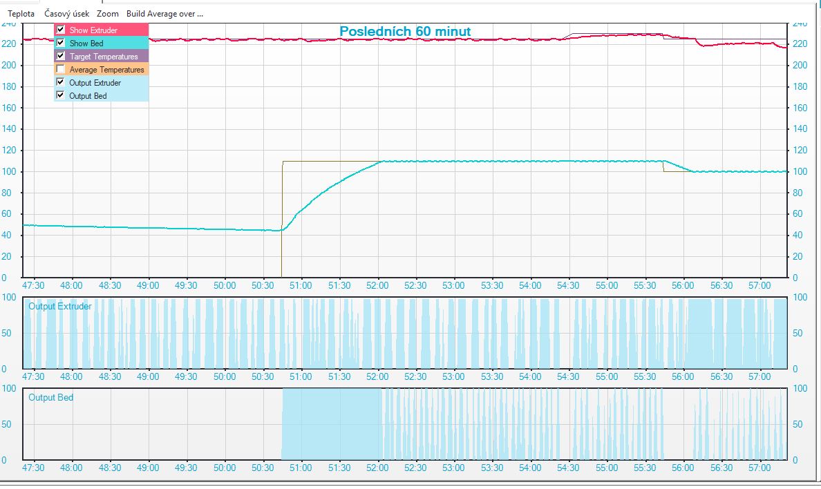
Task: Turn off the Output Bed checkbox
Action: click(61, 96)
